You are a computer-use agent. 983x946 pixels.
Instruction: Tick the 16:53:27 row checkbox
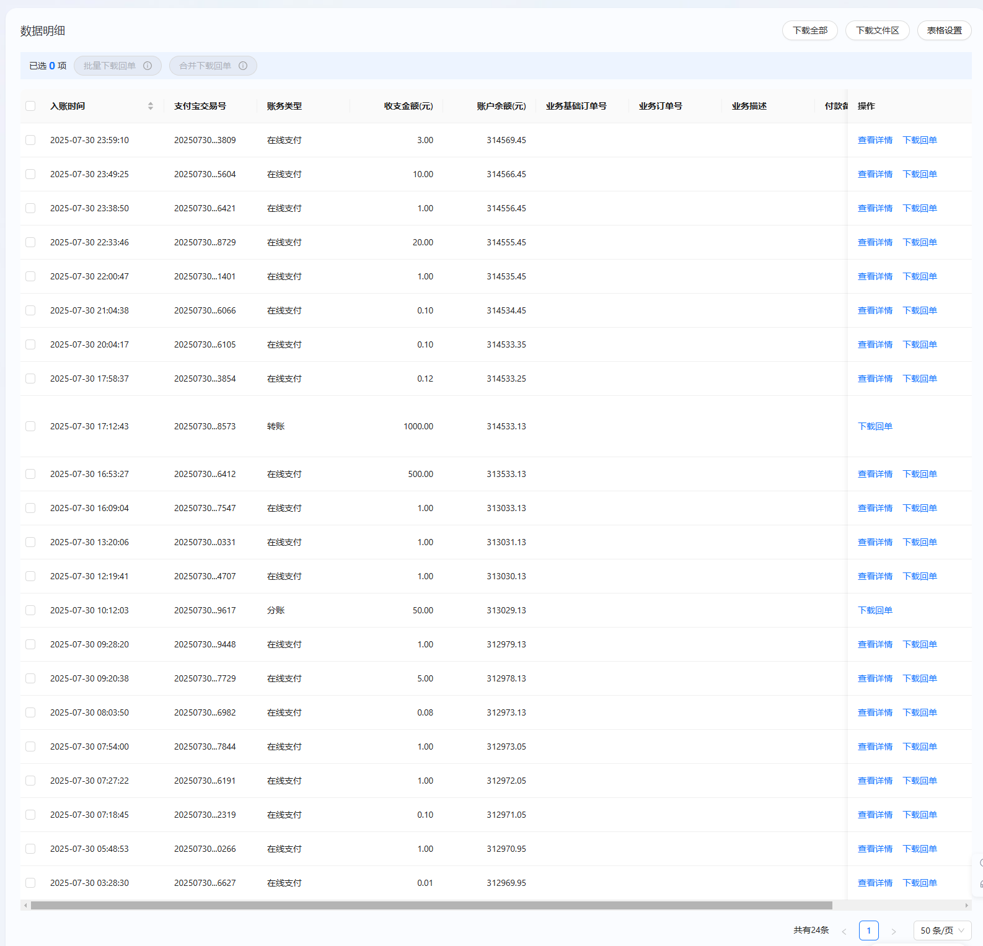[30, 474]
